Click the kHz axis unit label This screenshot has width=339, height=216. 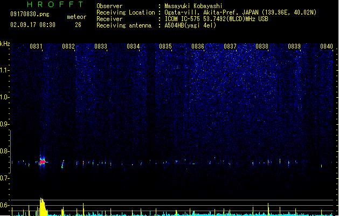click(5, 44)
